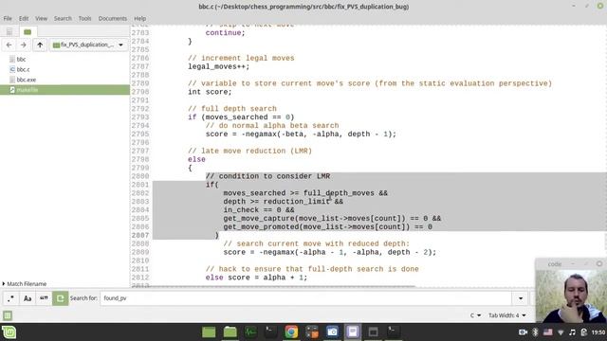Show desktop from the taskbar
607x341 pixels.
point(209,332)
